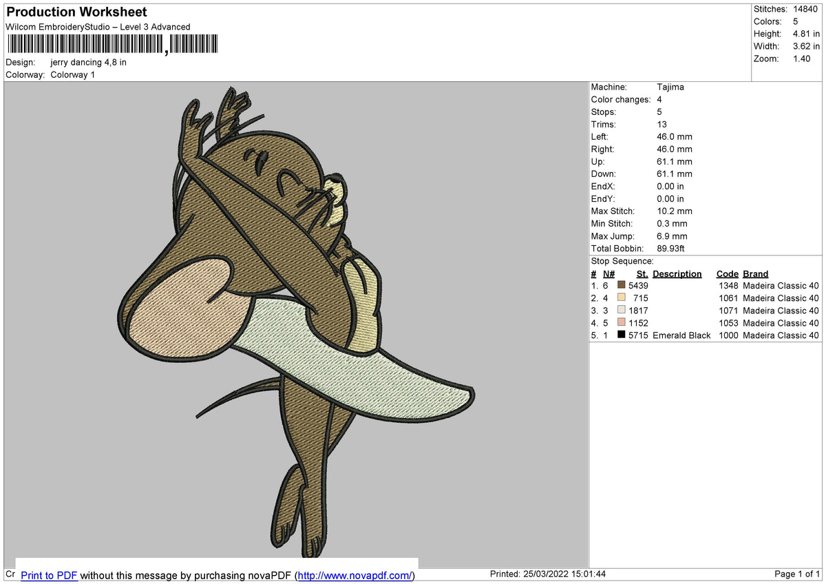Select the Up value 61.1 mm
This screenshot has height=584, width=826.
(x=675, y=161)
